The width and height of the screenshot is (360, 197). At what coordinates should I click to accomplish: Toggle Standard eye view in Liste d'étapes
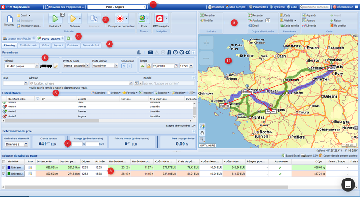pyautogui.click(x=98, y=93)
